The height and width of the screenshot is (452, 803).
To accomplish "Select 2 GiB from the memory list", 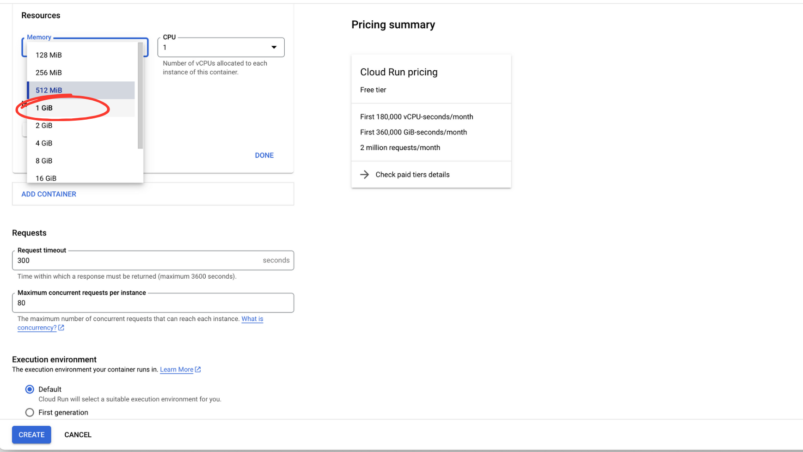I will pyautogui.click(x=44, y=125).
